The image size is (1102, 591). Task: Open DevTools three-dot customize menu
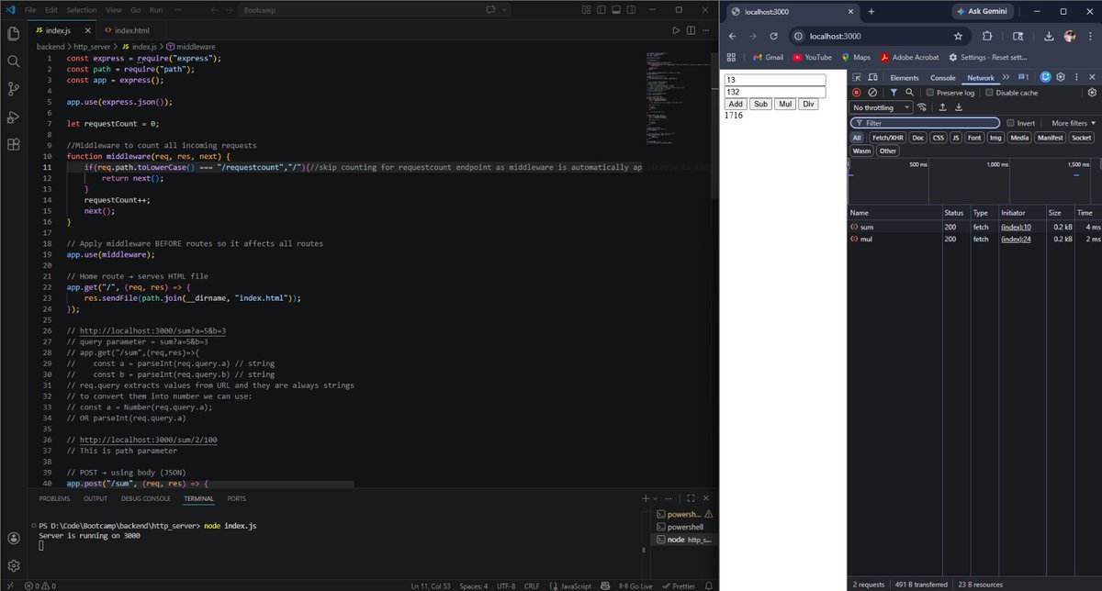pos(1075,78)
